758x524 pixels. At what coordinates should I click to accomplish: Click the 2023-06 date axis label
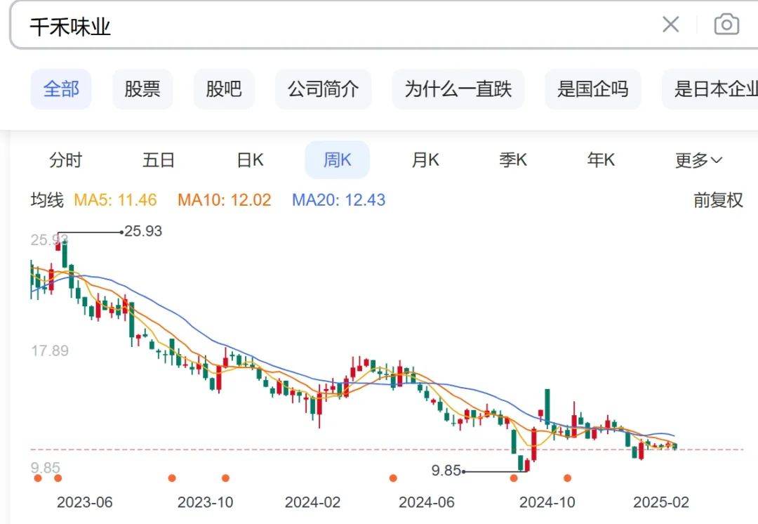(85, 502)
